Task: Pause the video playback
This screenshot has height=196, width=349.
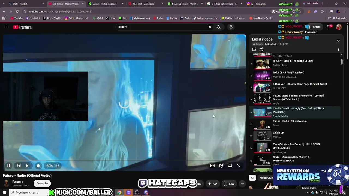Action: click(x=9, y=166)
